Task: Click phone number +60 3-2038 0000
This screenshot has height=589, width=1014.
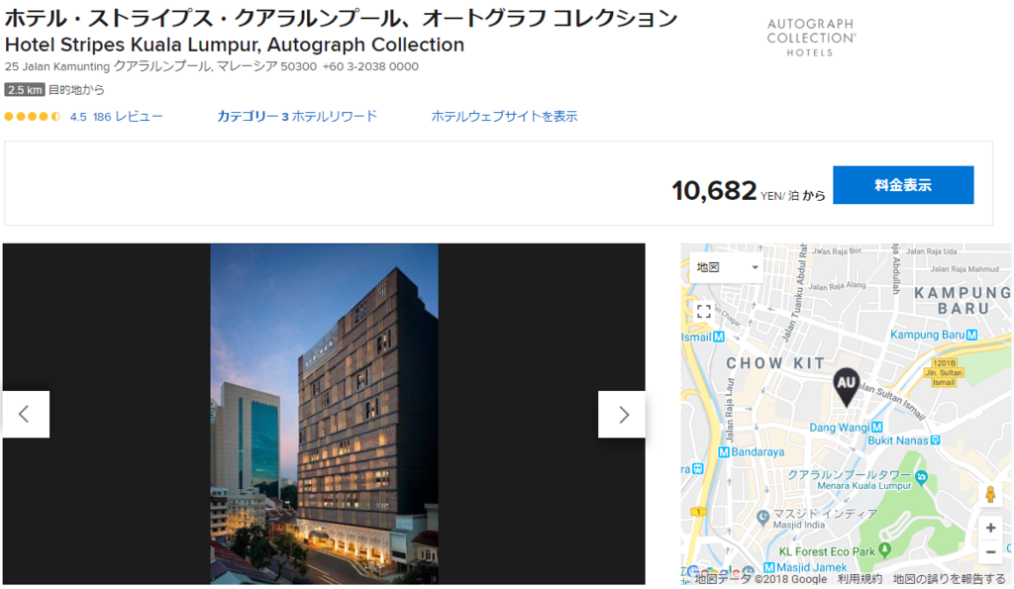Action: coord(370,66)
